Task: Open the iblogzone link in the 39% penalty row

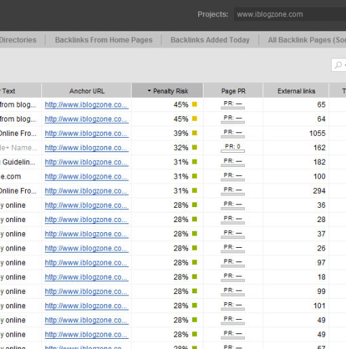Action: coord(87,134)
